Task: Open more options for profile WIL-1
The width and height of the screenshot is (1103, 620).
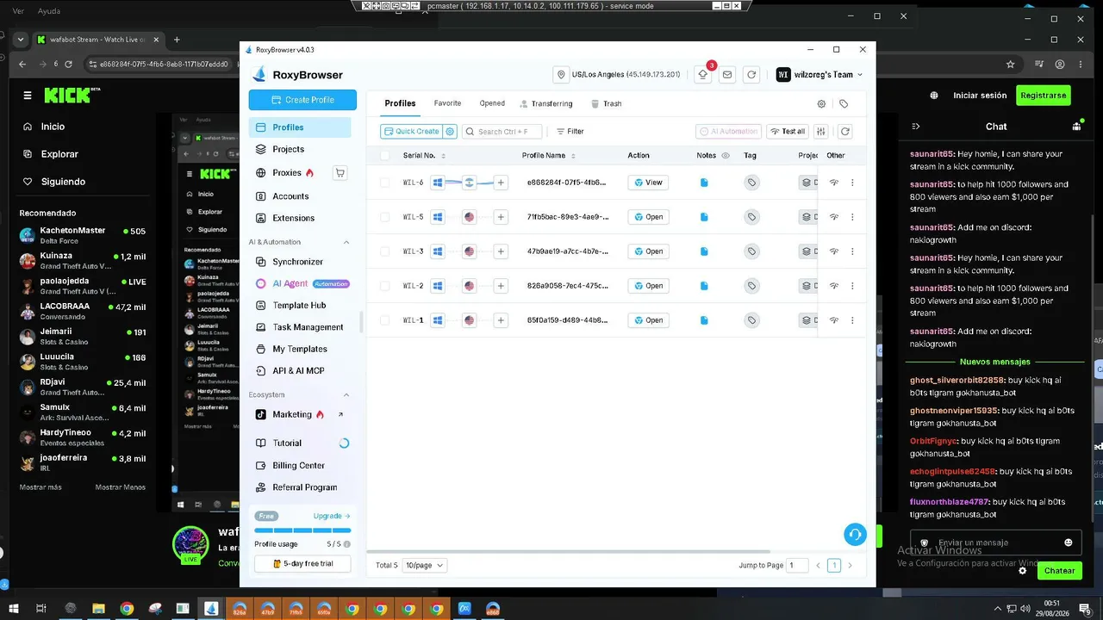Action: point(852,320)
